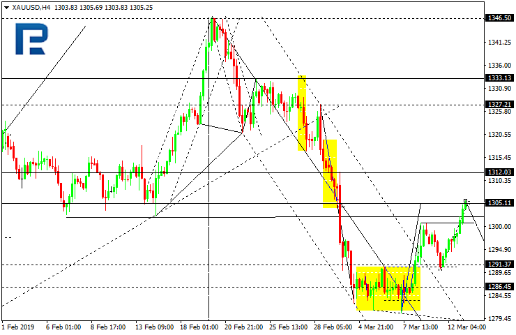Click the 18 Feb 01:00 time label
The height and width of the screenshot is (335, 516).
(199, 327)
